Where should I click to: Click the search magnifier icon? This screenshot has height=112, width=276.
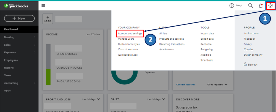tap(251, 6)
